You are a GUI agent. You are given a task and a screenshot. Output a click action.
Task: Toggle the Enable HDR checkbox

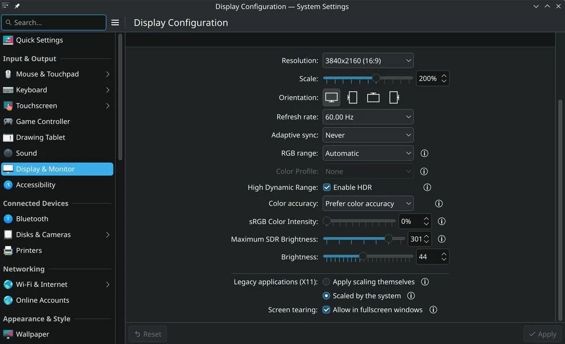[327, 187]
